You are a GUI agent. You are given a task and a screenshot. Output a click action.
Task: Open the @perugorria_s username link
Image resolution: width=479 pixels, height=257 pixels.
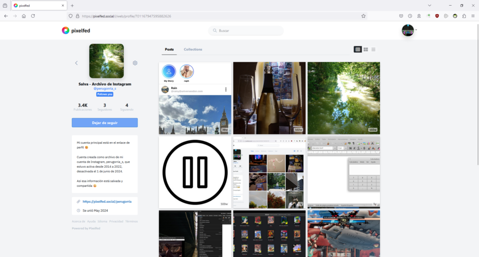click(105, 88)
